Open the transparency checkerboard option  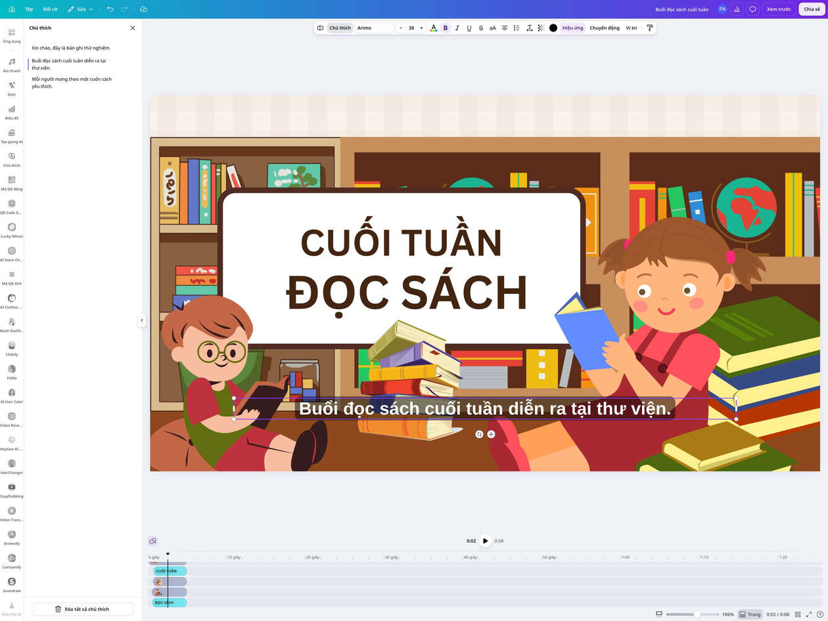pyautogui.click(x=541, y=28)
